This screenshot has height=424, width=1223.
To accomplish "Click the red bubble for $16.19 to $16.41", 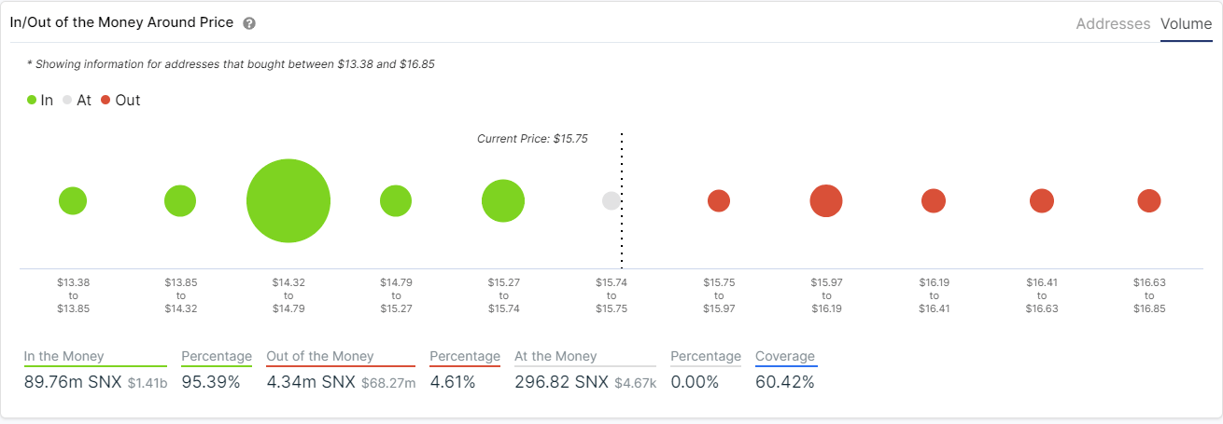I will point(934,200).
